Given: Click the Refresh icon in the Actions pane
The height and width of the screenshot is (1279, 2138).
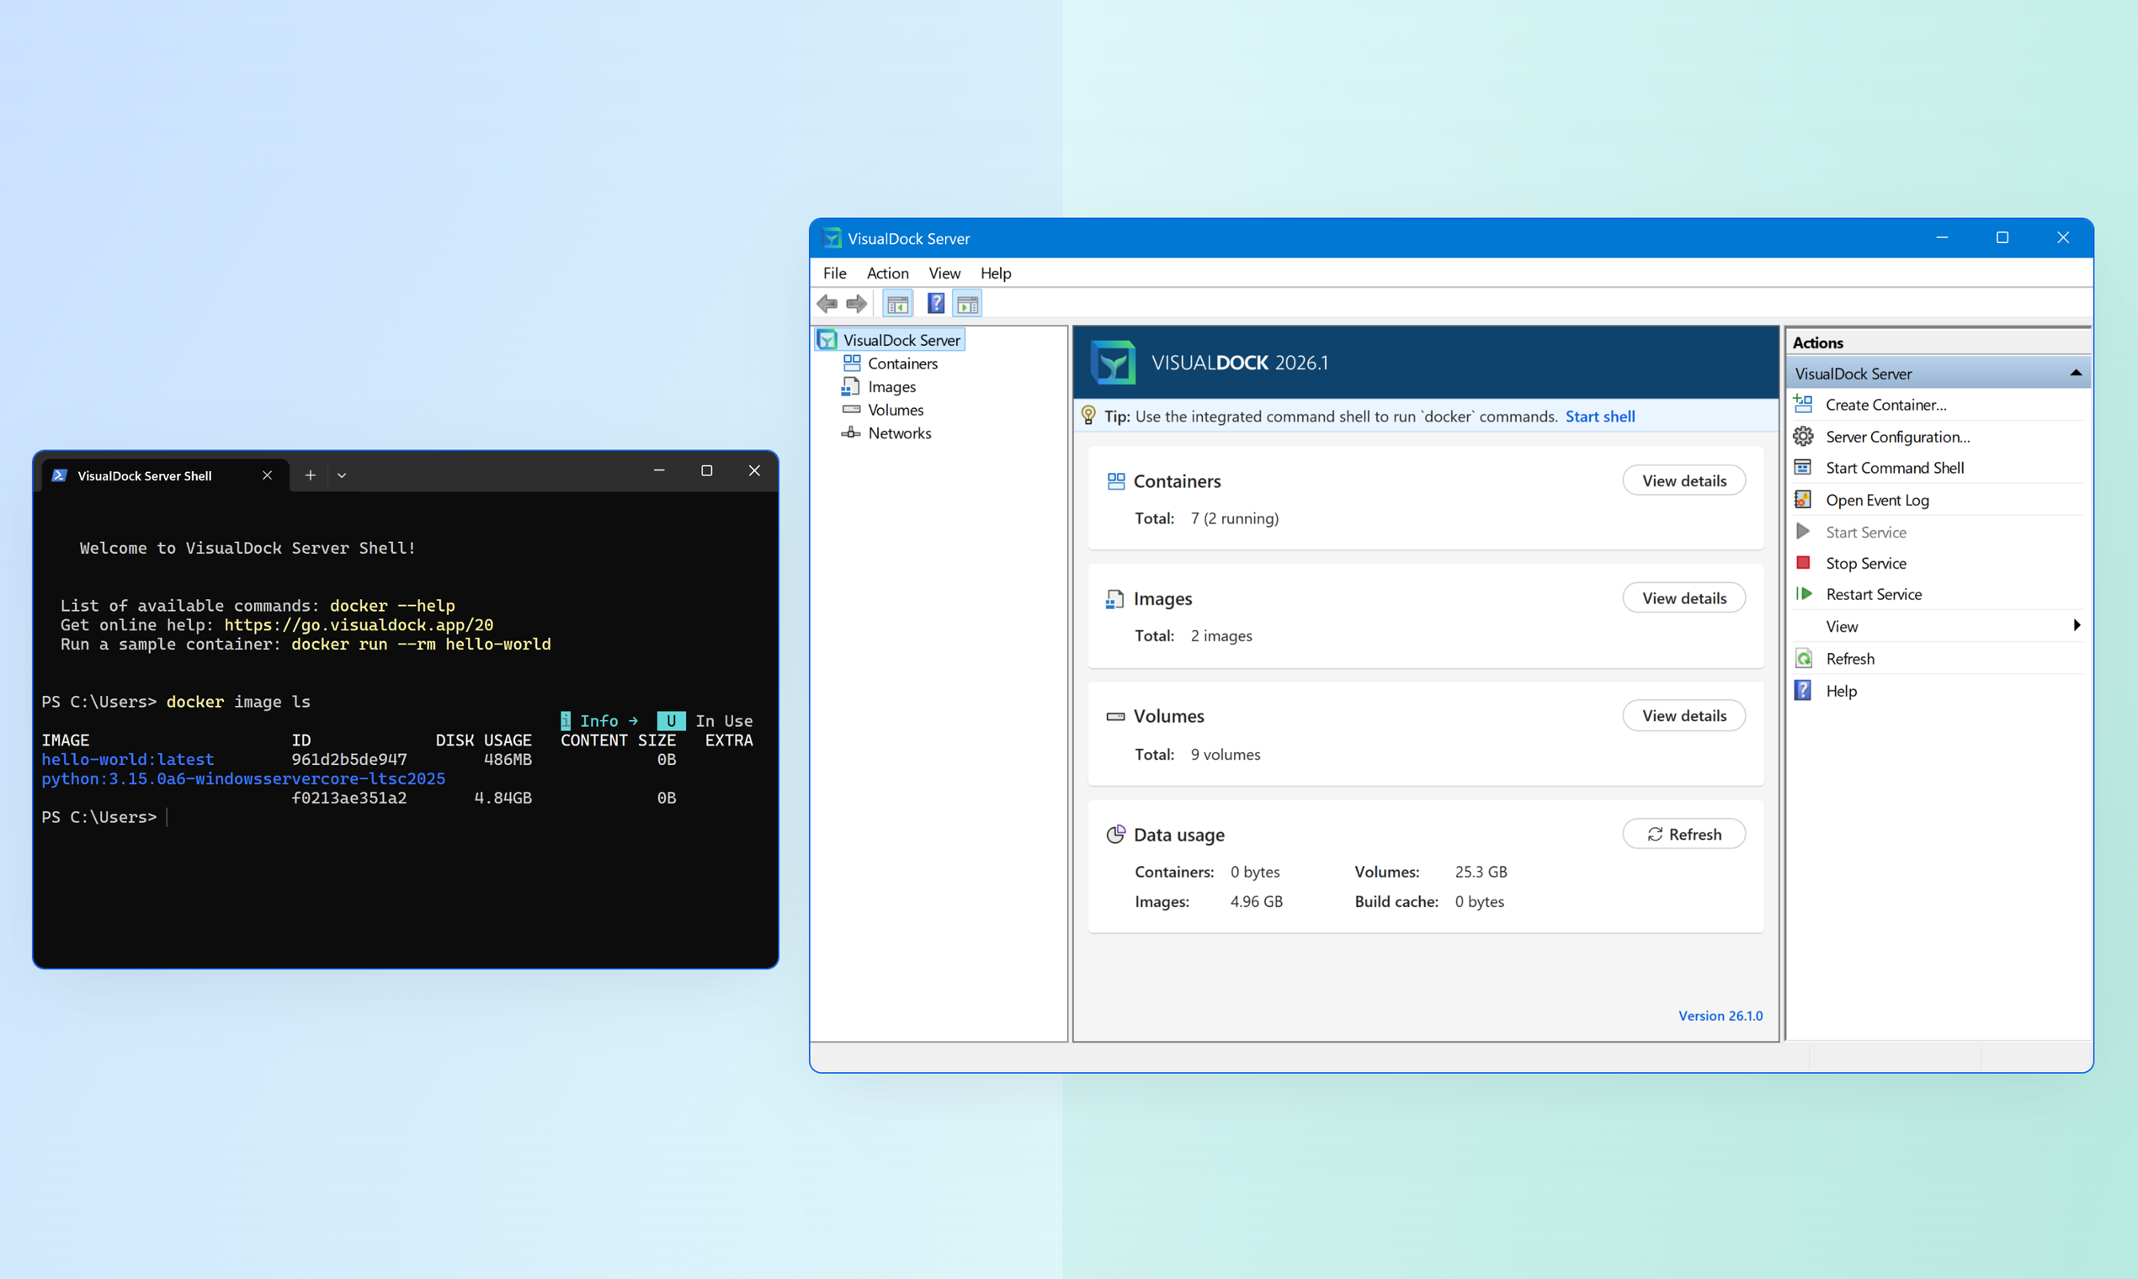Looking at the screenshot, I should click(x=1804, y=658).
